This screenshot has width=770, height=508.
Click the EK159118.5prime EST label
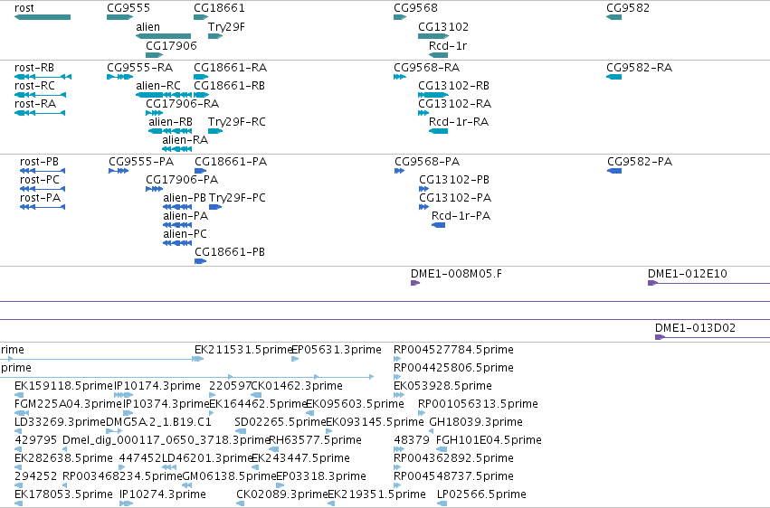point(64,386)
